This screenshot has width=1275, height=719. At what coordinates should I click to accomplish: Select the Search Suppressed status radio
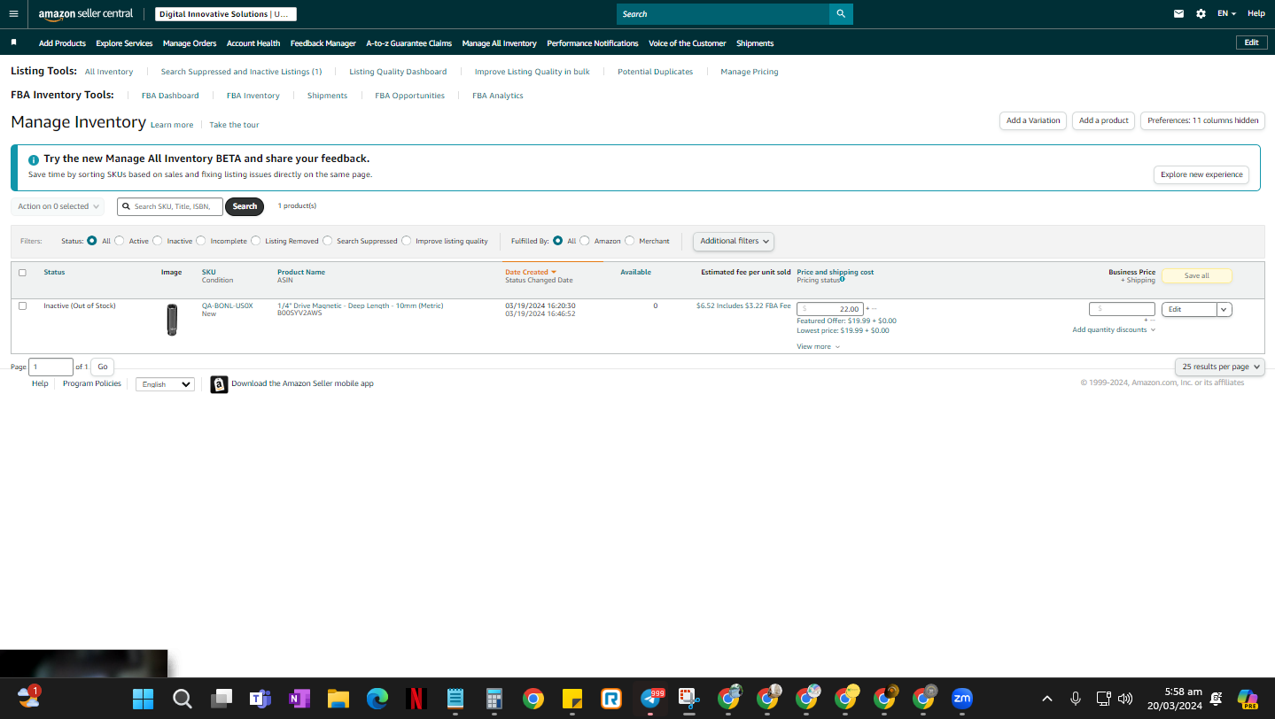[x=328, y=241]
